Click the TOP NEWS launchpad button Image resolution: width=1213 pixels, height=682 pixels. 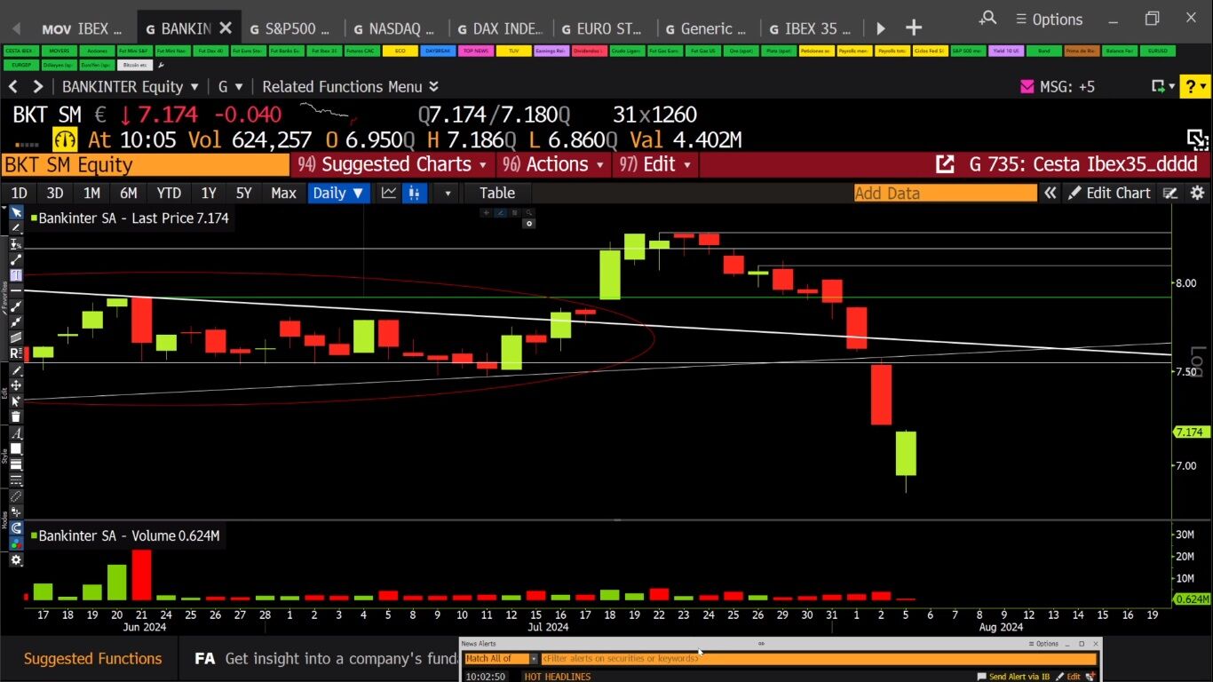tap(476, 52)
